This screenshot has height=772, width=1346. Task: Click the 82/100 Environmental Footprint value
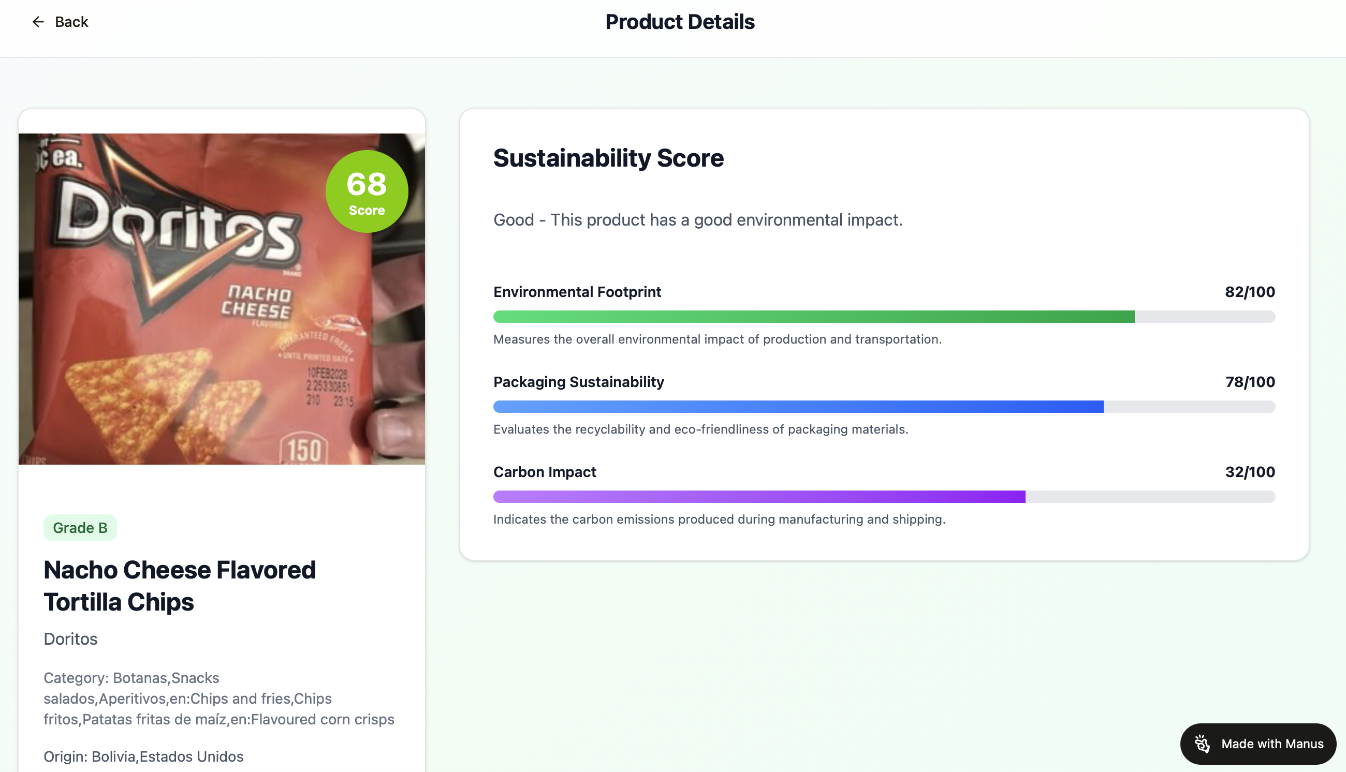click(x=1250, y=292)
